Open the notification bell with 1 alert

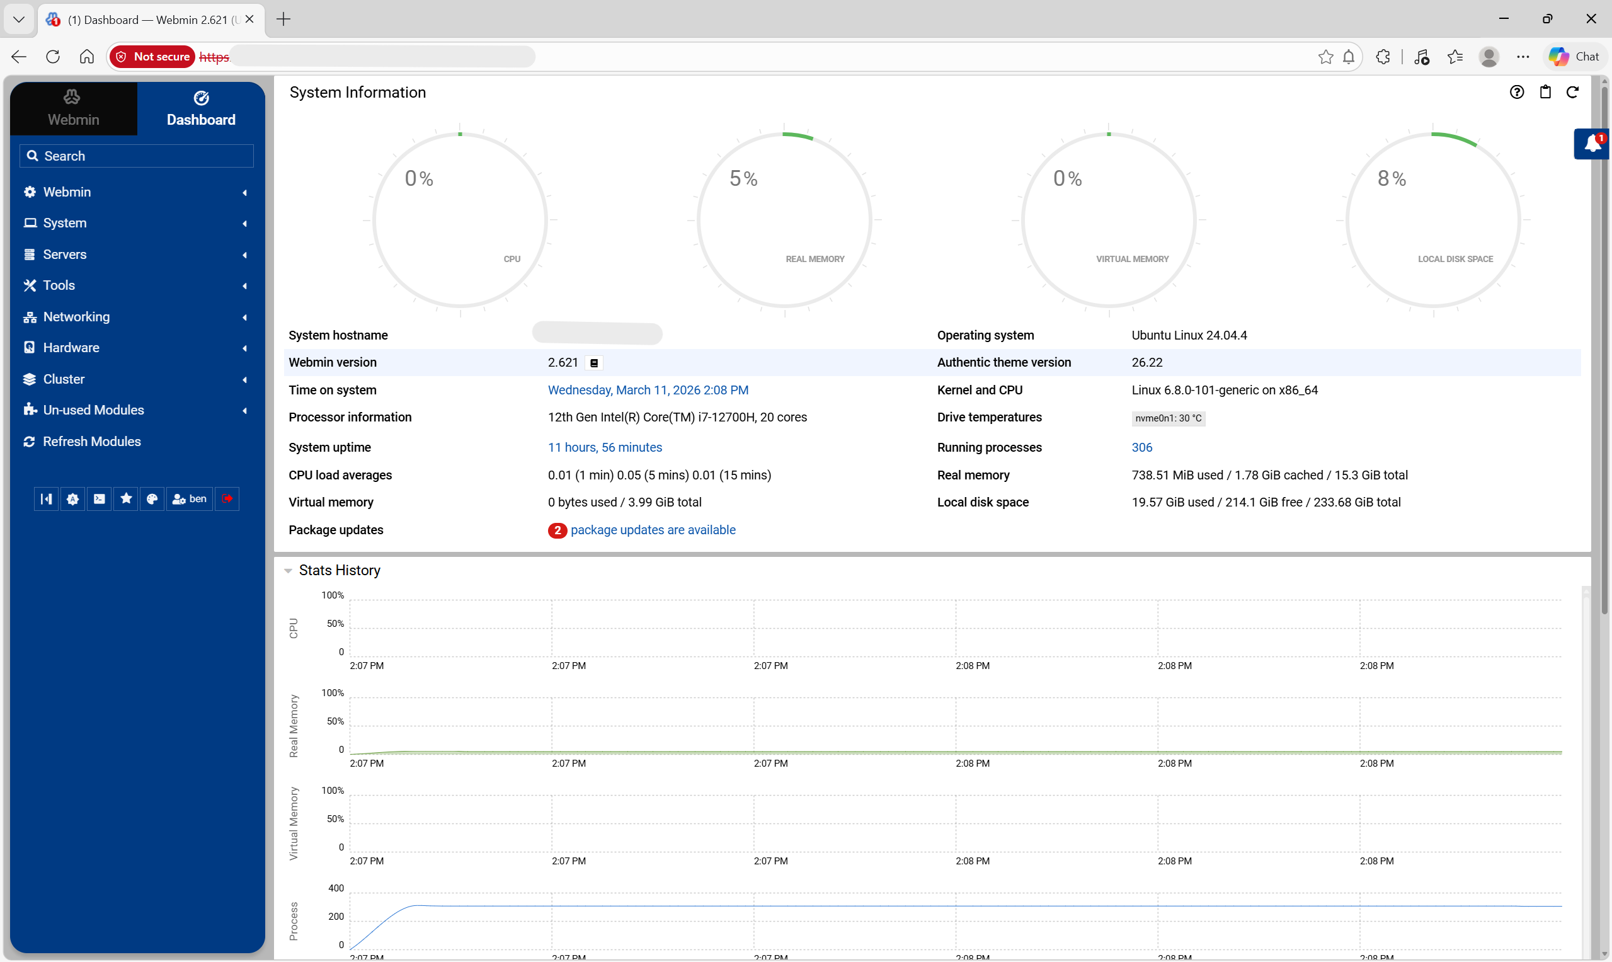1592,144
